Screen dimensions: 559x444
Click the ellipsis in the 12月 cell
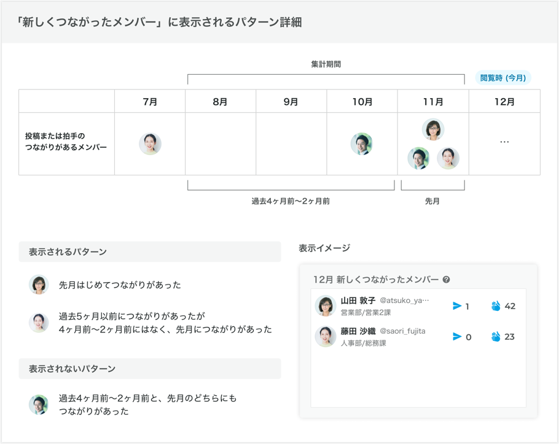tap(504, 142)
